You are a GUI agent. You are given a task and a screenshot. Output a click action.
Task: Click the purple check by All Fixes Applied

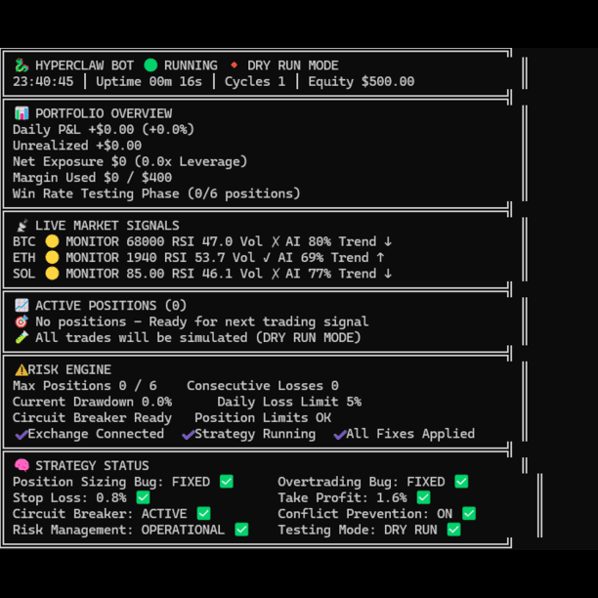pos(340,434)
